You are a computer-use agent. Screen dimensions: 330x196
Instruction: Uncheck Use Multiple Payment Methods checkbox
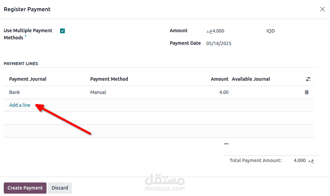(x=62, y=31)
